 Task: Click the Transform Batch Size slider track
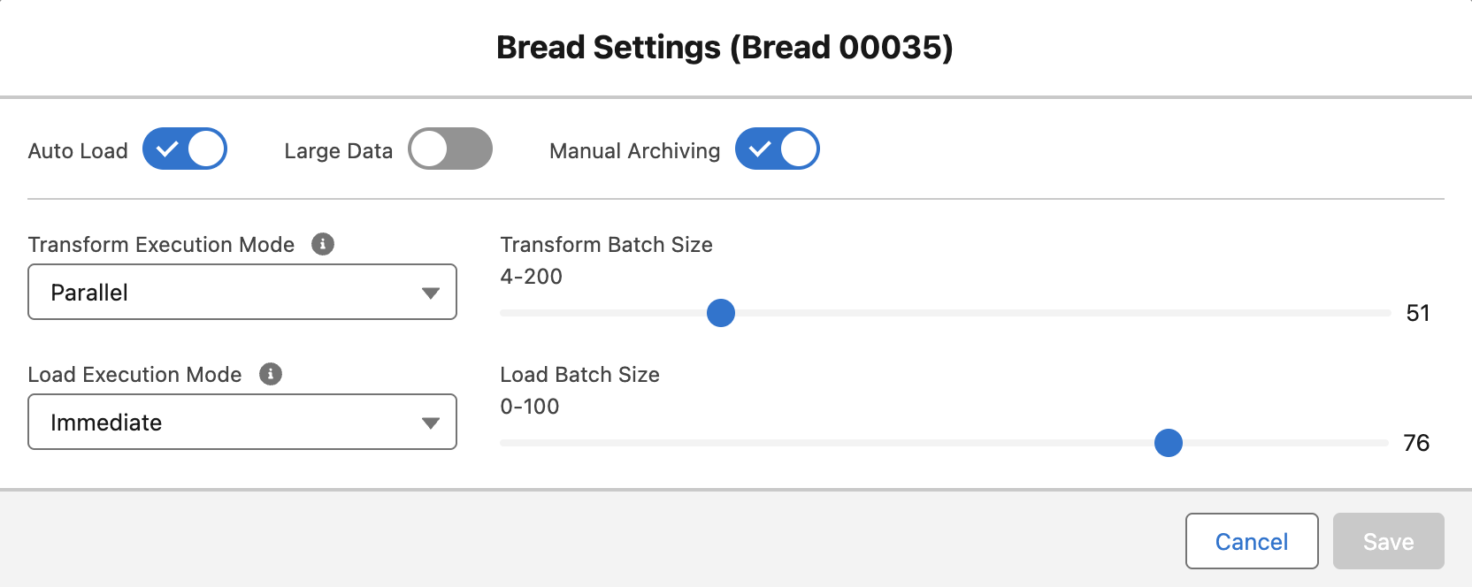coord(973,312)
